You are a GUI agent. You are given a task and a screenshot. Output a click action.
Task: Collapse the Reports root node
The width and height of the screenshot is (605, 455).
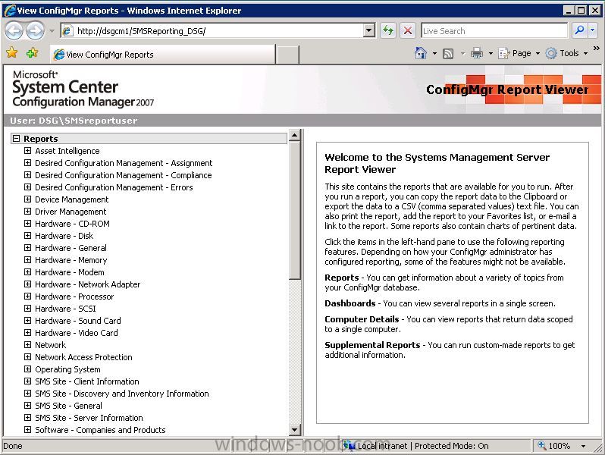click(x=16, y=138)
